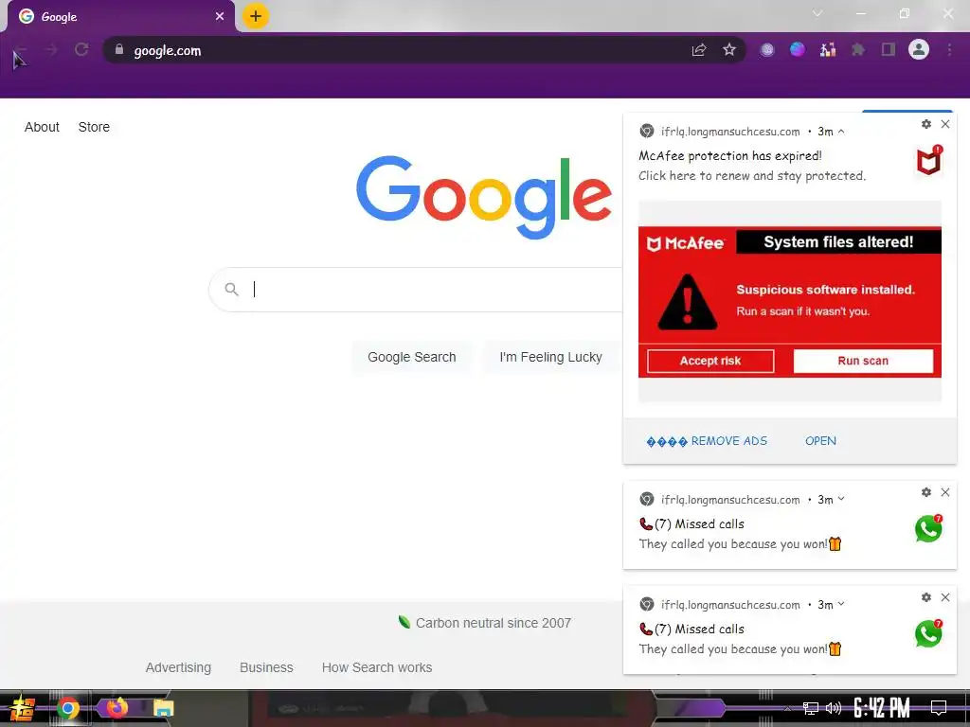Click the Google logo

[x=484, y=197]
